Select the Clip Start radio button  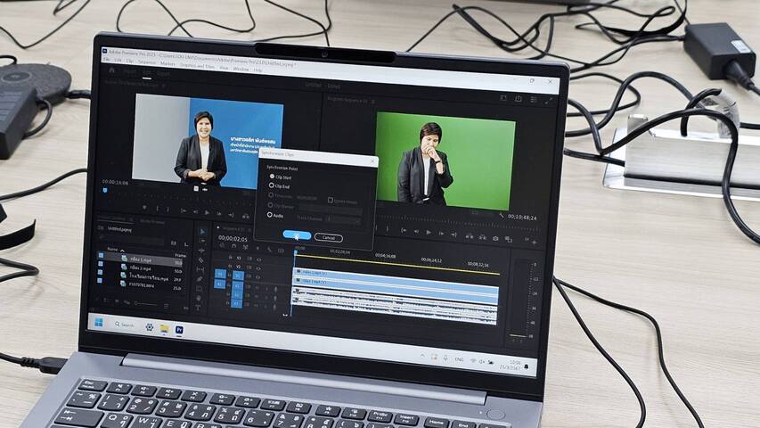272,177
